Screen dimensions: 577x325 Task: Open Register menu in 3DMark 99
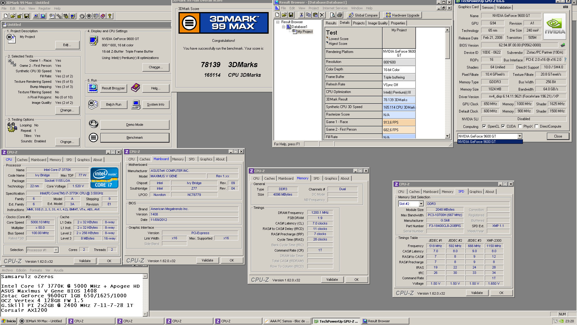[x=44, y=8]
